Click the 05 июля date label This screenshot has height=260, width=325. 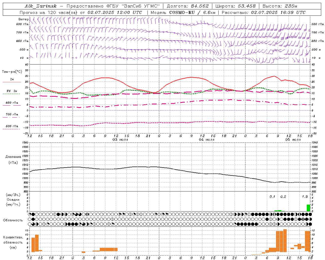point(293,140)
